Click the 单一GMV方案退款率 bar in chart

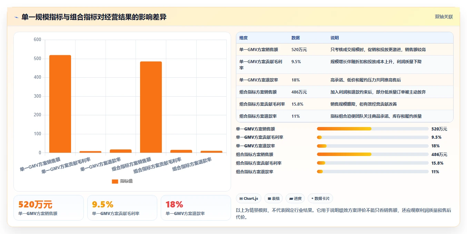(121, 151)
